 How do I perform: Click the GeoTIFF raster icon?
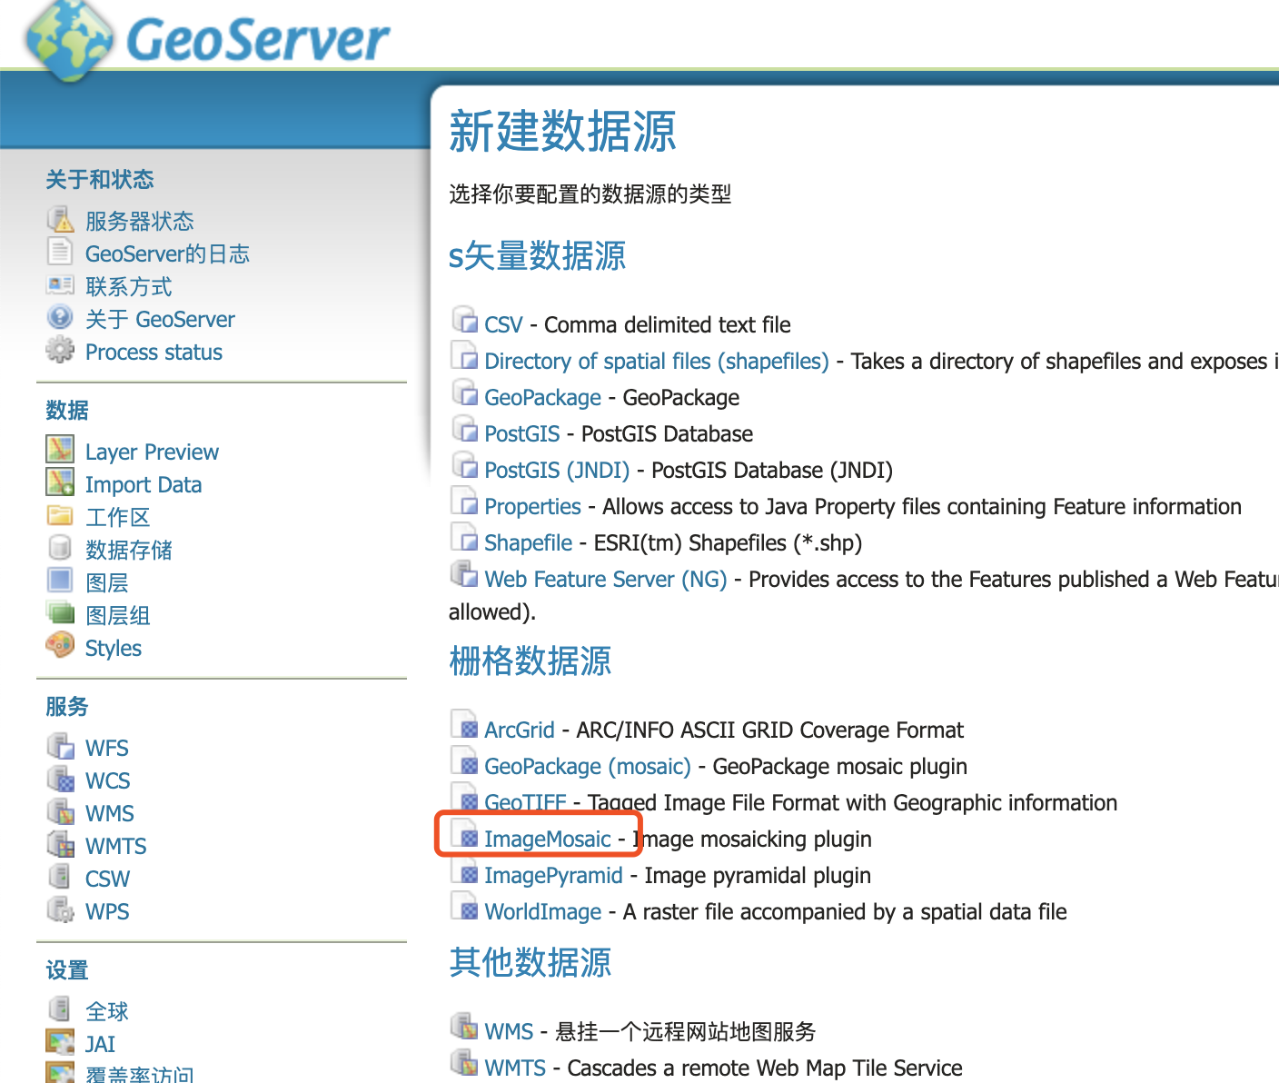466,800
